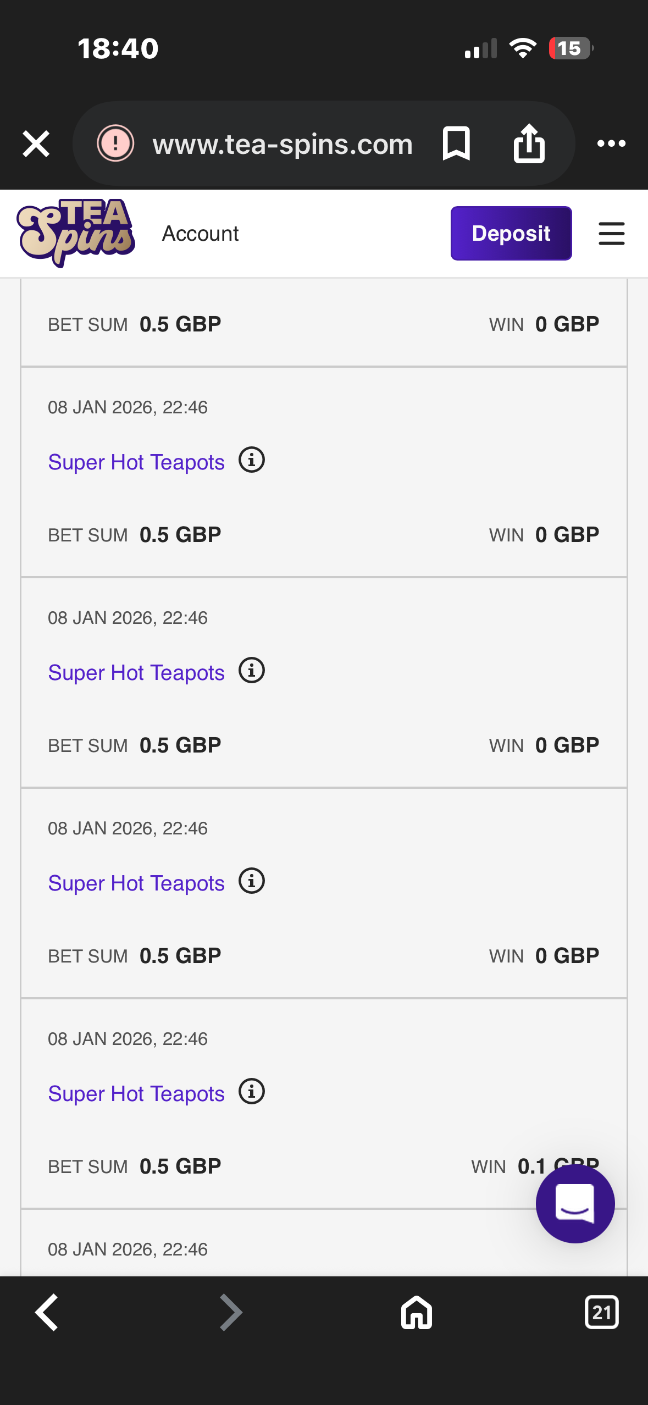Image resolution: width=648 pixels, height=1405 pixels.
Task: Show info for third Super Hot Teapots bet
Action: coord(252,881)
